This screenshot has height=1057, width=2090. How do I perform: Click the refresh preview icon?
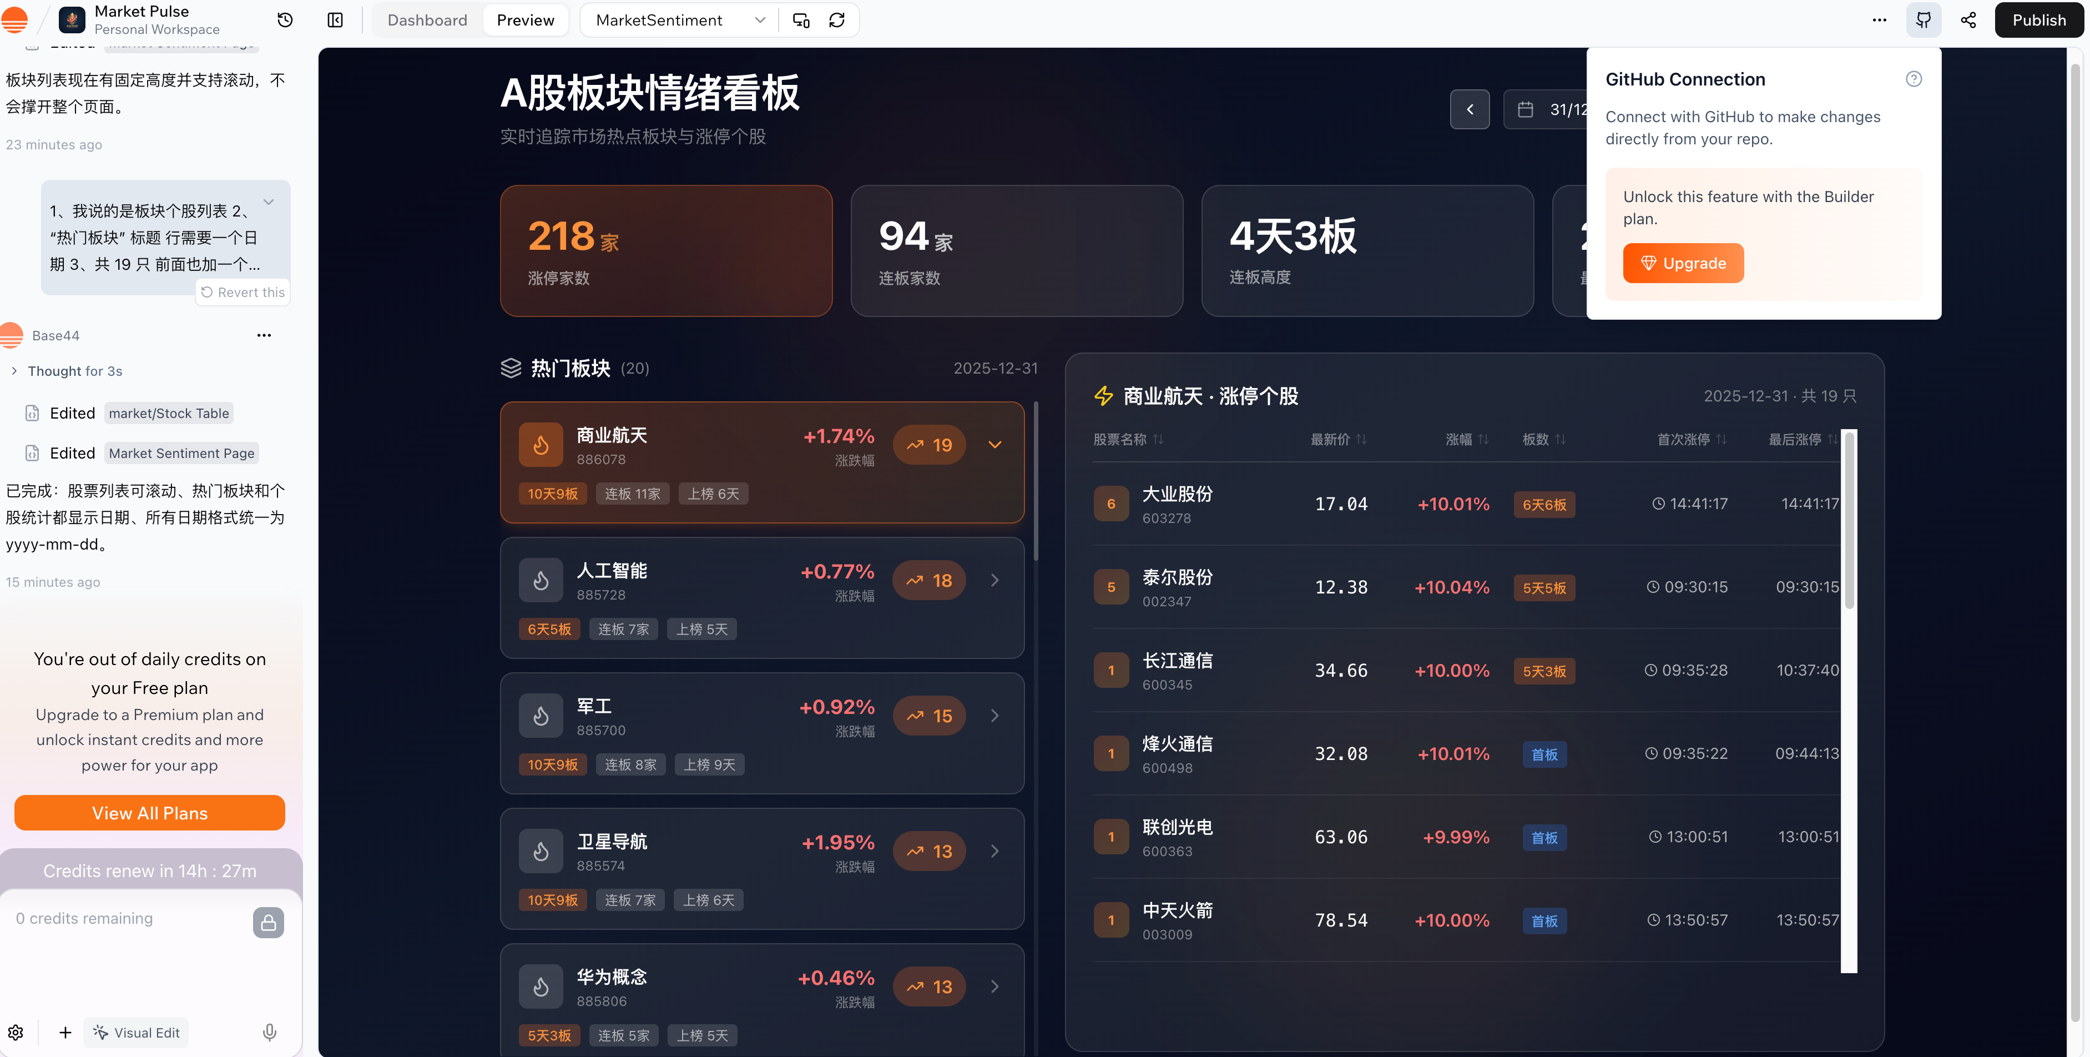point(836,21)
